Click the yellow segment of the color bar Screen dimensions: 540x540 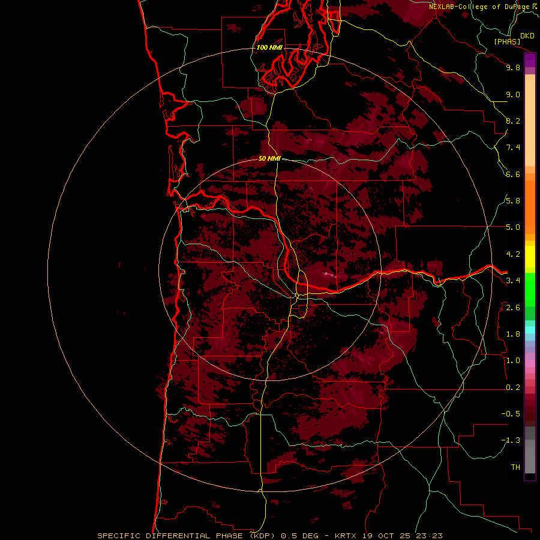click(x=530, y=257)
